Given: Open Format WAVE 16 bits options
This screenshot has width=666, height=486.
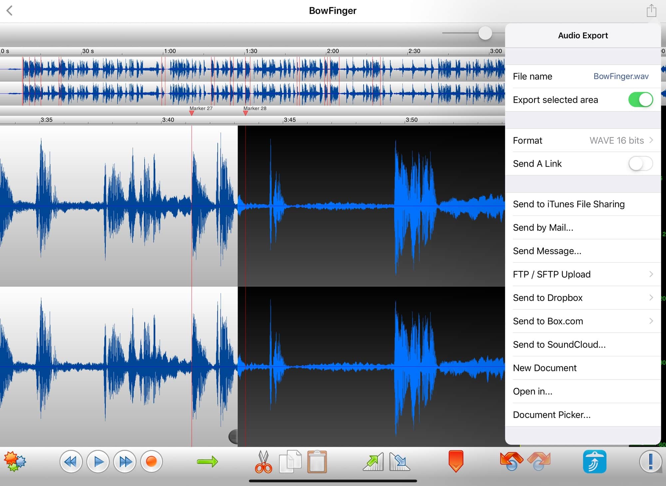Looking at the screenshot, I should (x=583, y=141).
